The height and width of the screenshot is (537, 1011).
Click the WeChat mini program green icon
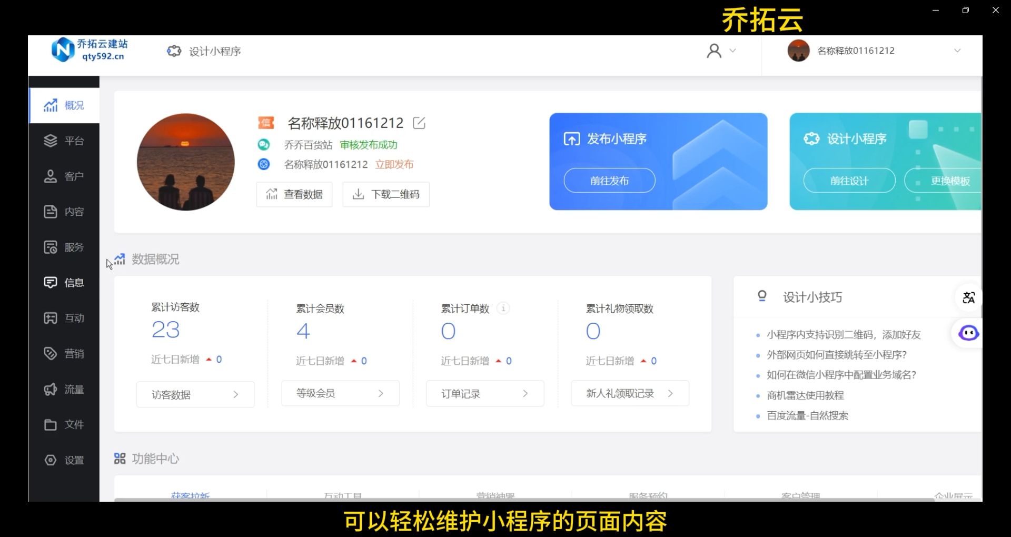(264, 144)
